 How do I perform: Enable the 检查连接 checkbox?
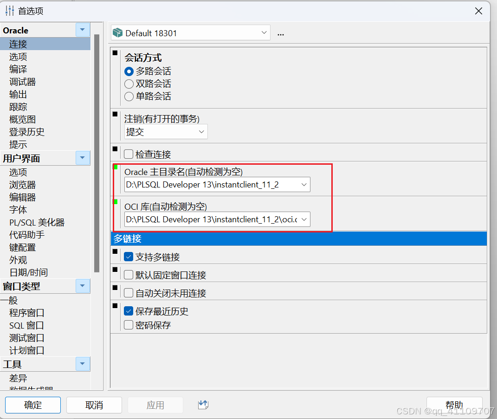128,154
